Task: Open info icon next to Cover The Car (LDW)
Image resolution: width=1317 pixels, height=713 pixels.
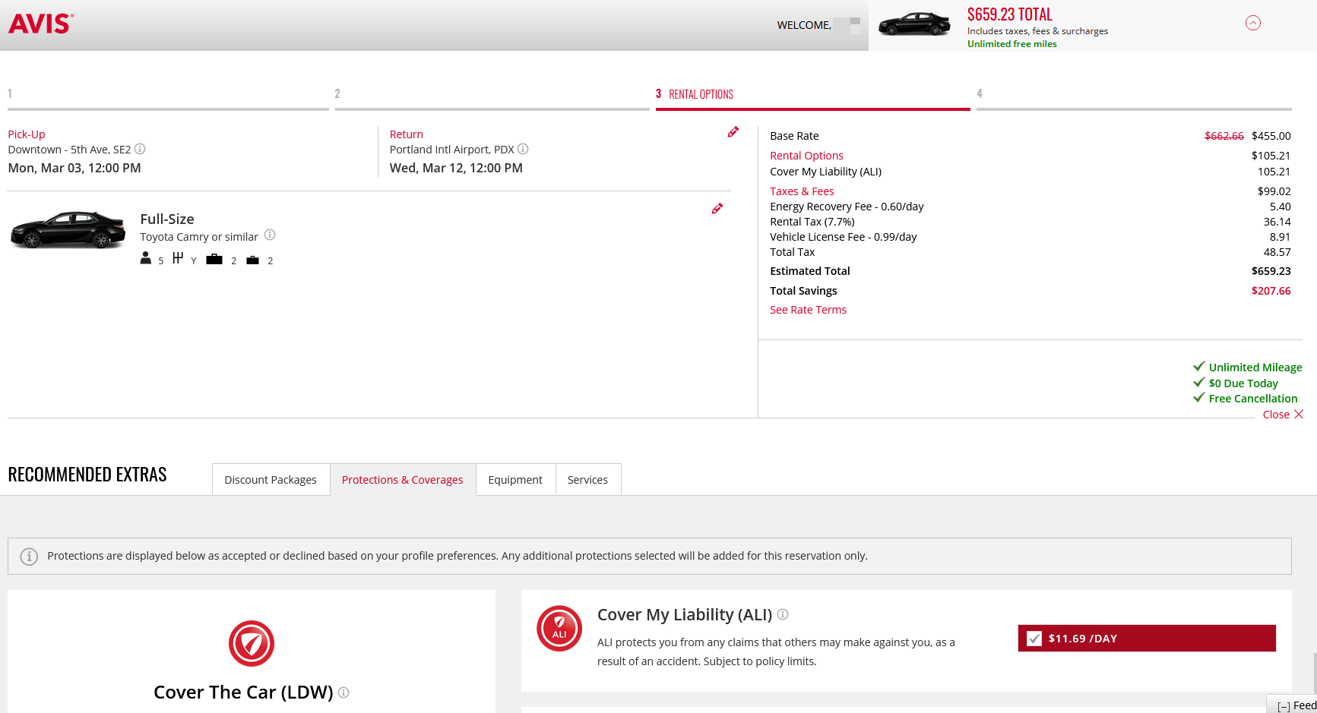Action: [343, 692]
